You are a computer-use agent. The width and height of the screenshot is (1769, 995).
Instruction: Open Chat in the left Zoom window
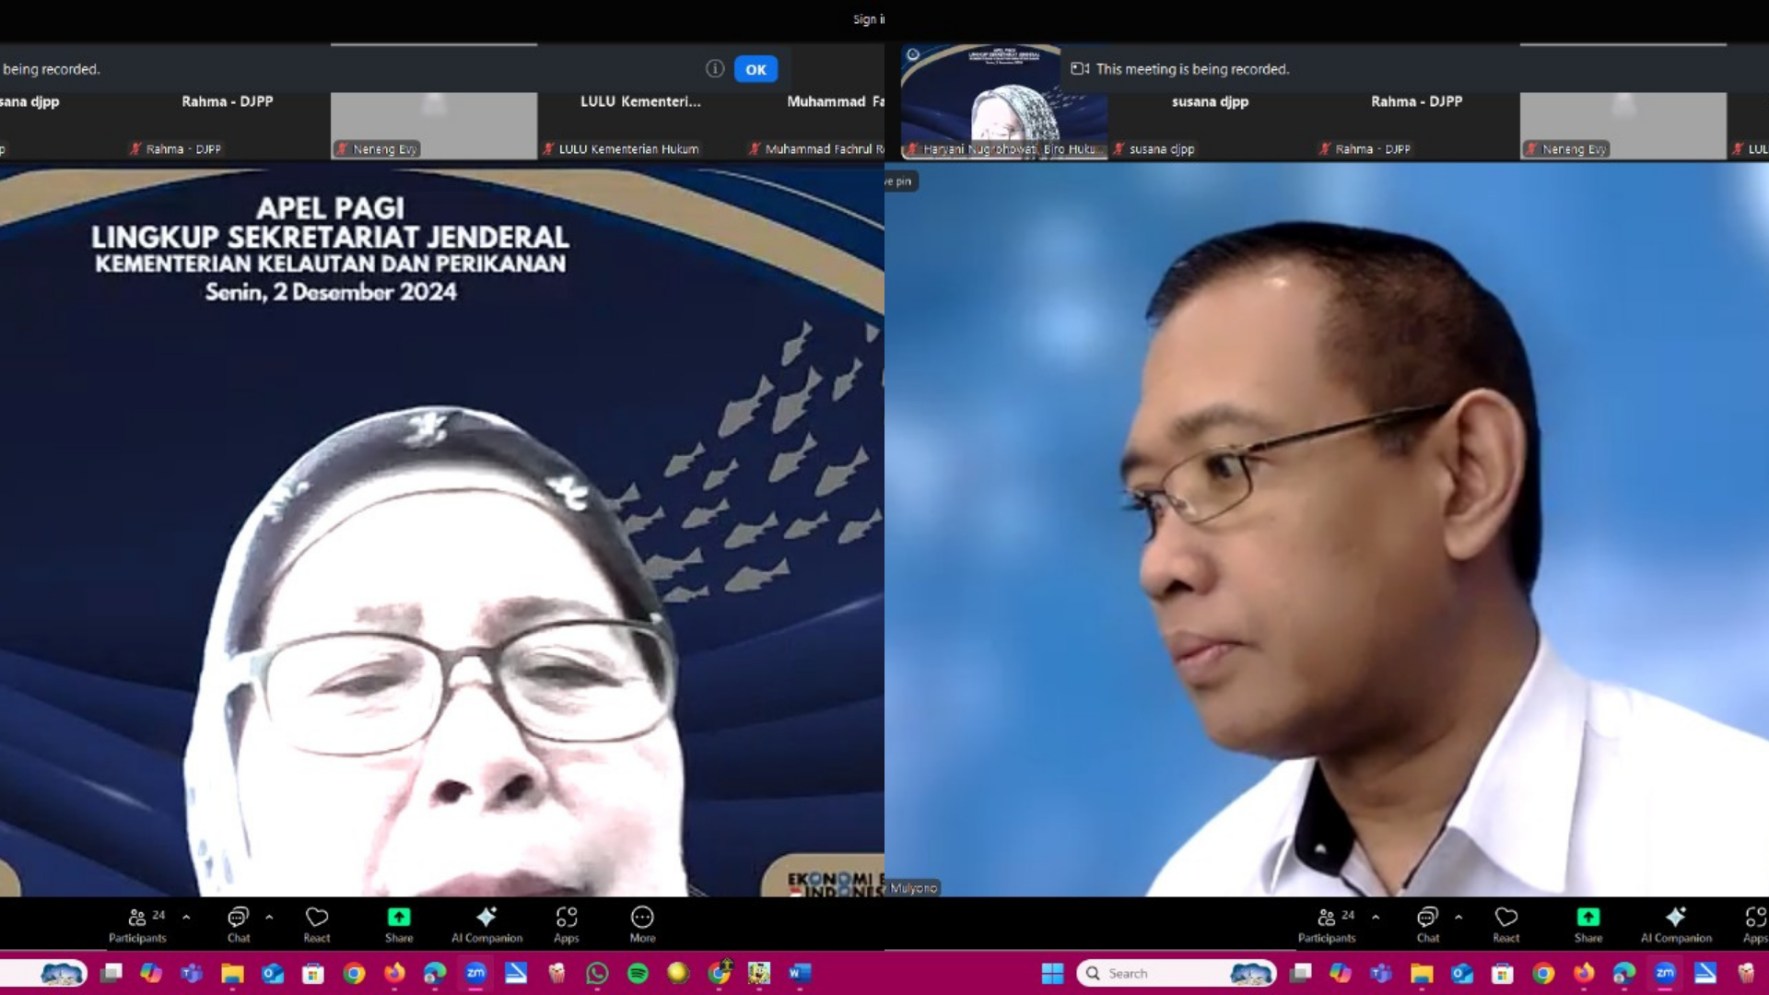[x=239, y=924]
